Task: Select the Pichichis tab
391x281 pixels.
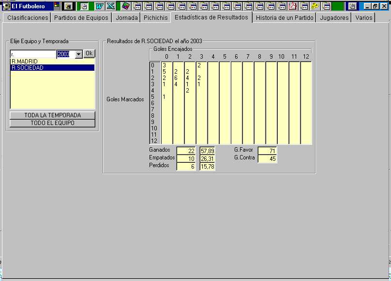Action: click(156, 18)
